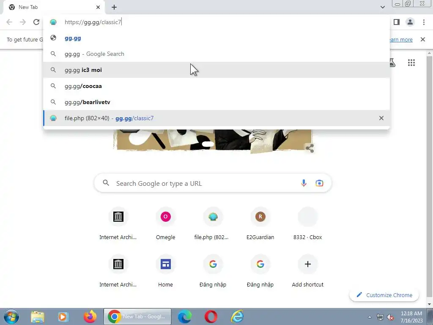Open the taskbar clock showing 12:18 AM

(411, 317)
